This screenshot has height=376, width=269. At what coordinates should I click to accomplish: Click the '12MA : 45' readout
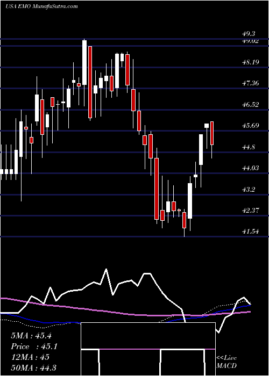point(30,357)
